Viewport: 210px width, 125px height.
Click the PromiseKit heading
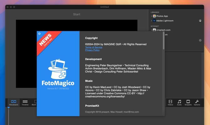[92, 106]
